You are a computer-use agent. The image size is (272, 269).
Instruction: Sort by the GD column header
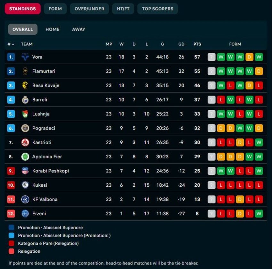[181, 44]
